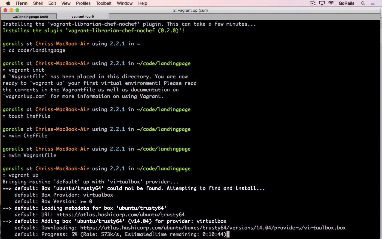Click the window title '2. vagrant up (curl)'
Screen dimensions: 382x239
tap(190, 10)
